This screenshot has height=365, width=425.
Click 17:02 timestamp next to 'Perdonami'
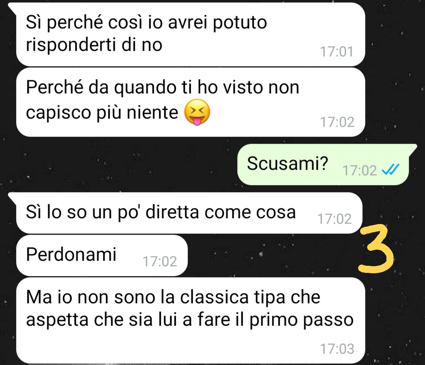pos(160,261)
